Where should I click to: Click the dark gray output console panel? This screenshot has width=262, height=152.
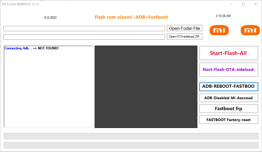tap(146, 87)
